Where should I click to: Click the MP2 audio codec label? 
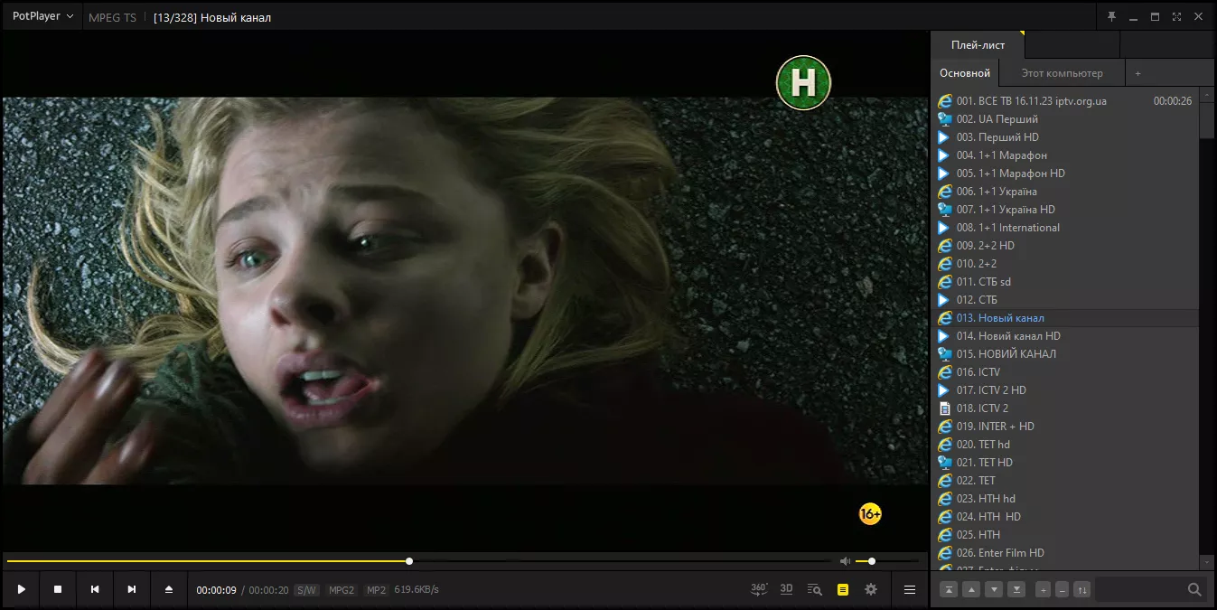(376, 590)
